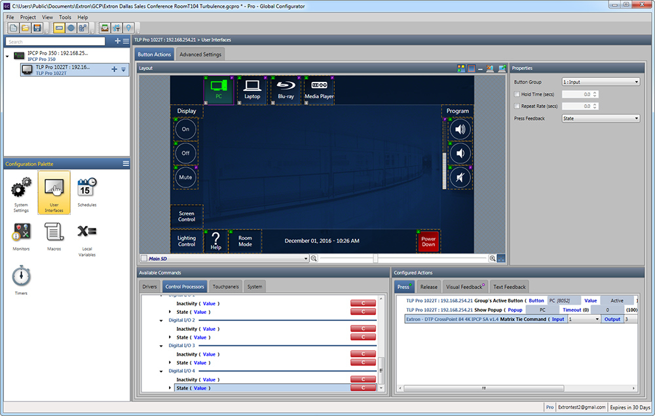Collapse the IPCP Pro 350 tree node

coord(7,56)
